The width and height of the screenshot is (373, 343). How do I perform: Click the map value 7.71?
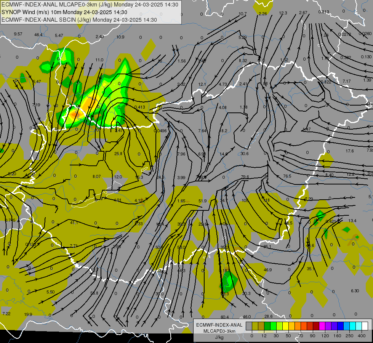(x=74, y=246)
